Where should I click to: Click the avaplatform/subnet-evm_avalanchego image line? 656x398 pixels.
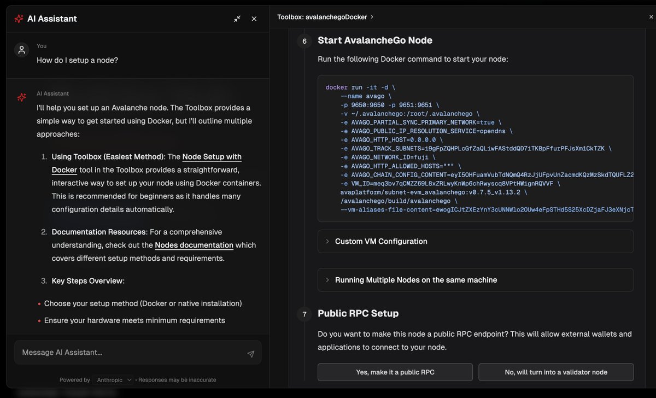click(x=434, y=192)
